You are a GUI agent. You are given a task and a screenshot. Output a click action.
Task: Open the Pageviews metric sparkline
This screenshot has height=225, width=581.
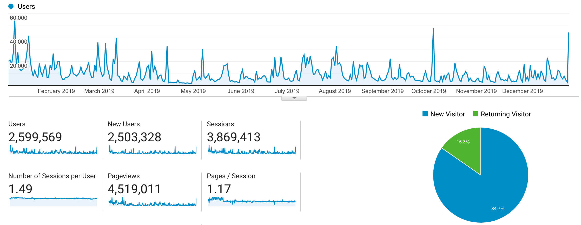[x=152, y=202]
